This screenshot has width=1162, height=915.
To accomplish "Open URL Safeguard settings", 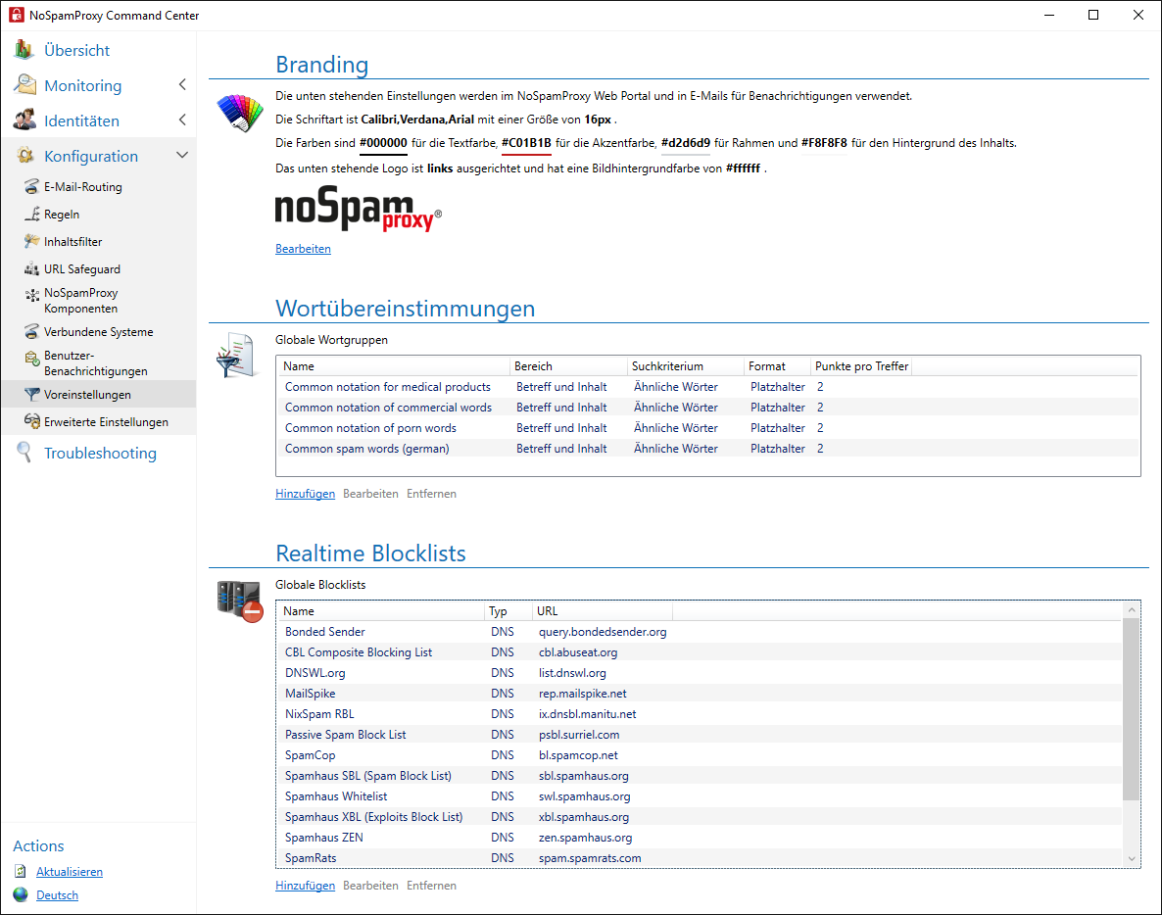I will click(82, 269).
